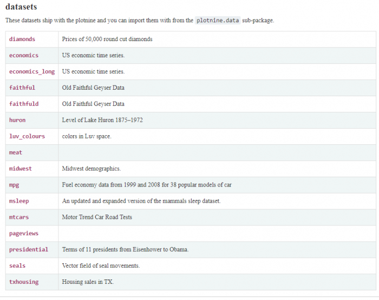Click the mtcars dataset link
Screen dimensions: 379x300
coord(19,217)
